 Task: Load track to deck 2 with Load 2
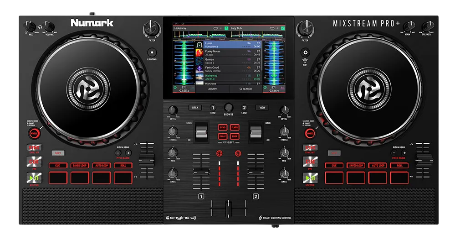[x=244, y=108]
